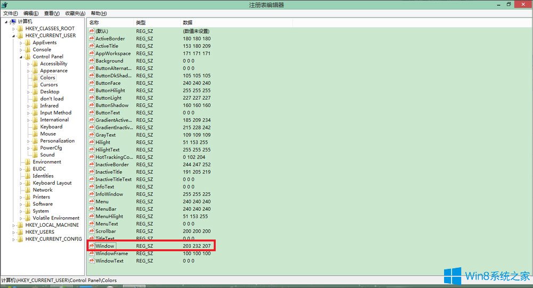Click the Environment folder icon
Image resolution: width=533 pixels, height=288 pixels.
tap(28, 162)
